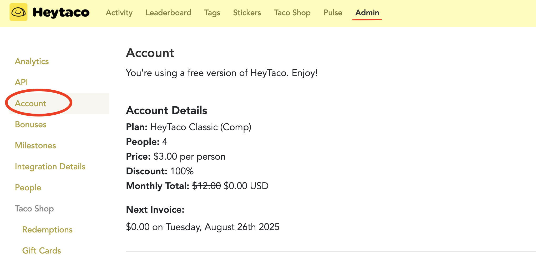Screen dimensions: 536x264
Task: Select Account in the sidebar
Action: 31,103
